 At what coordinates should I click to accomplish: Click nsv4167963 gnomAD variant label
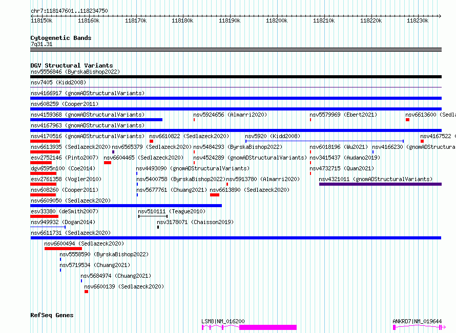[x=88, y=125]
